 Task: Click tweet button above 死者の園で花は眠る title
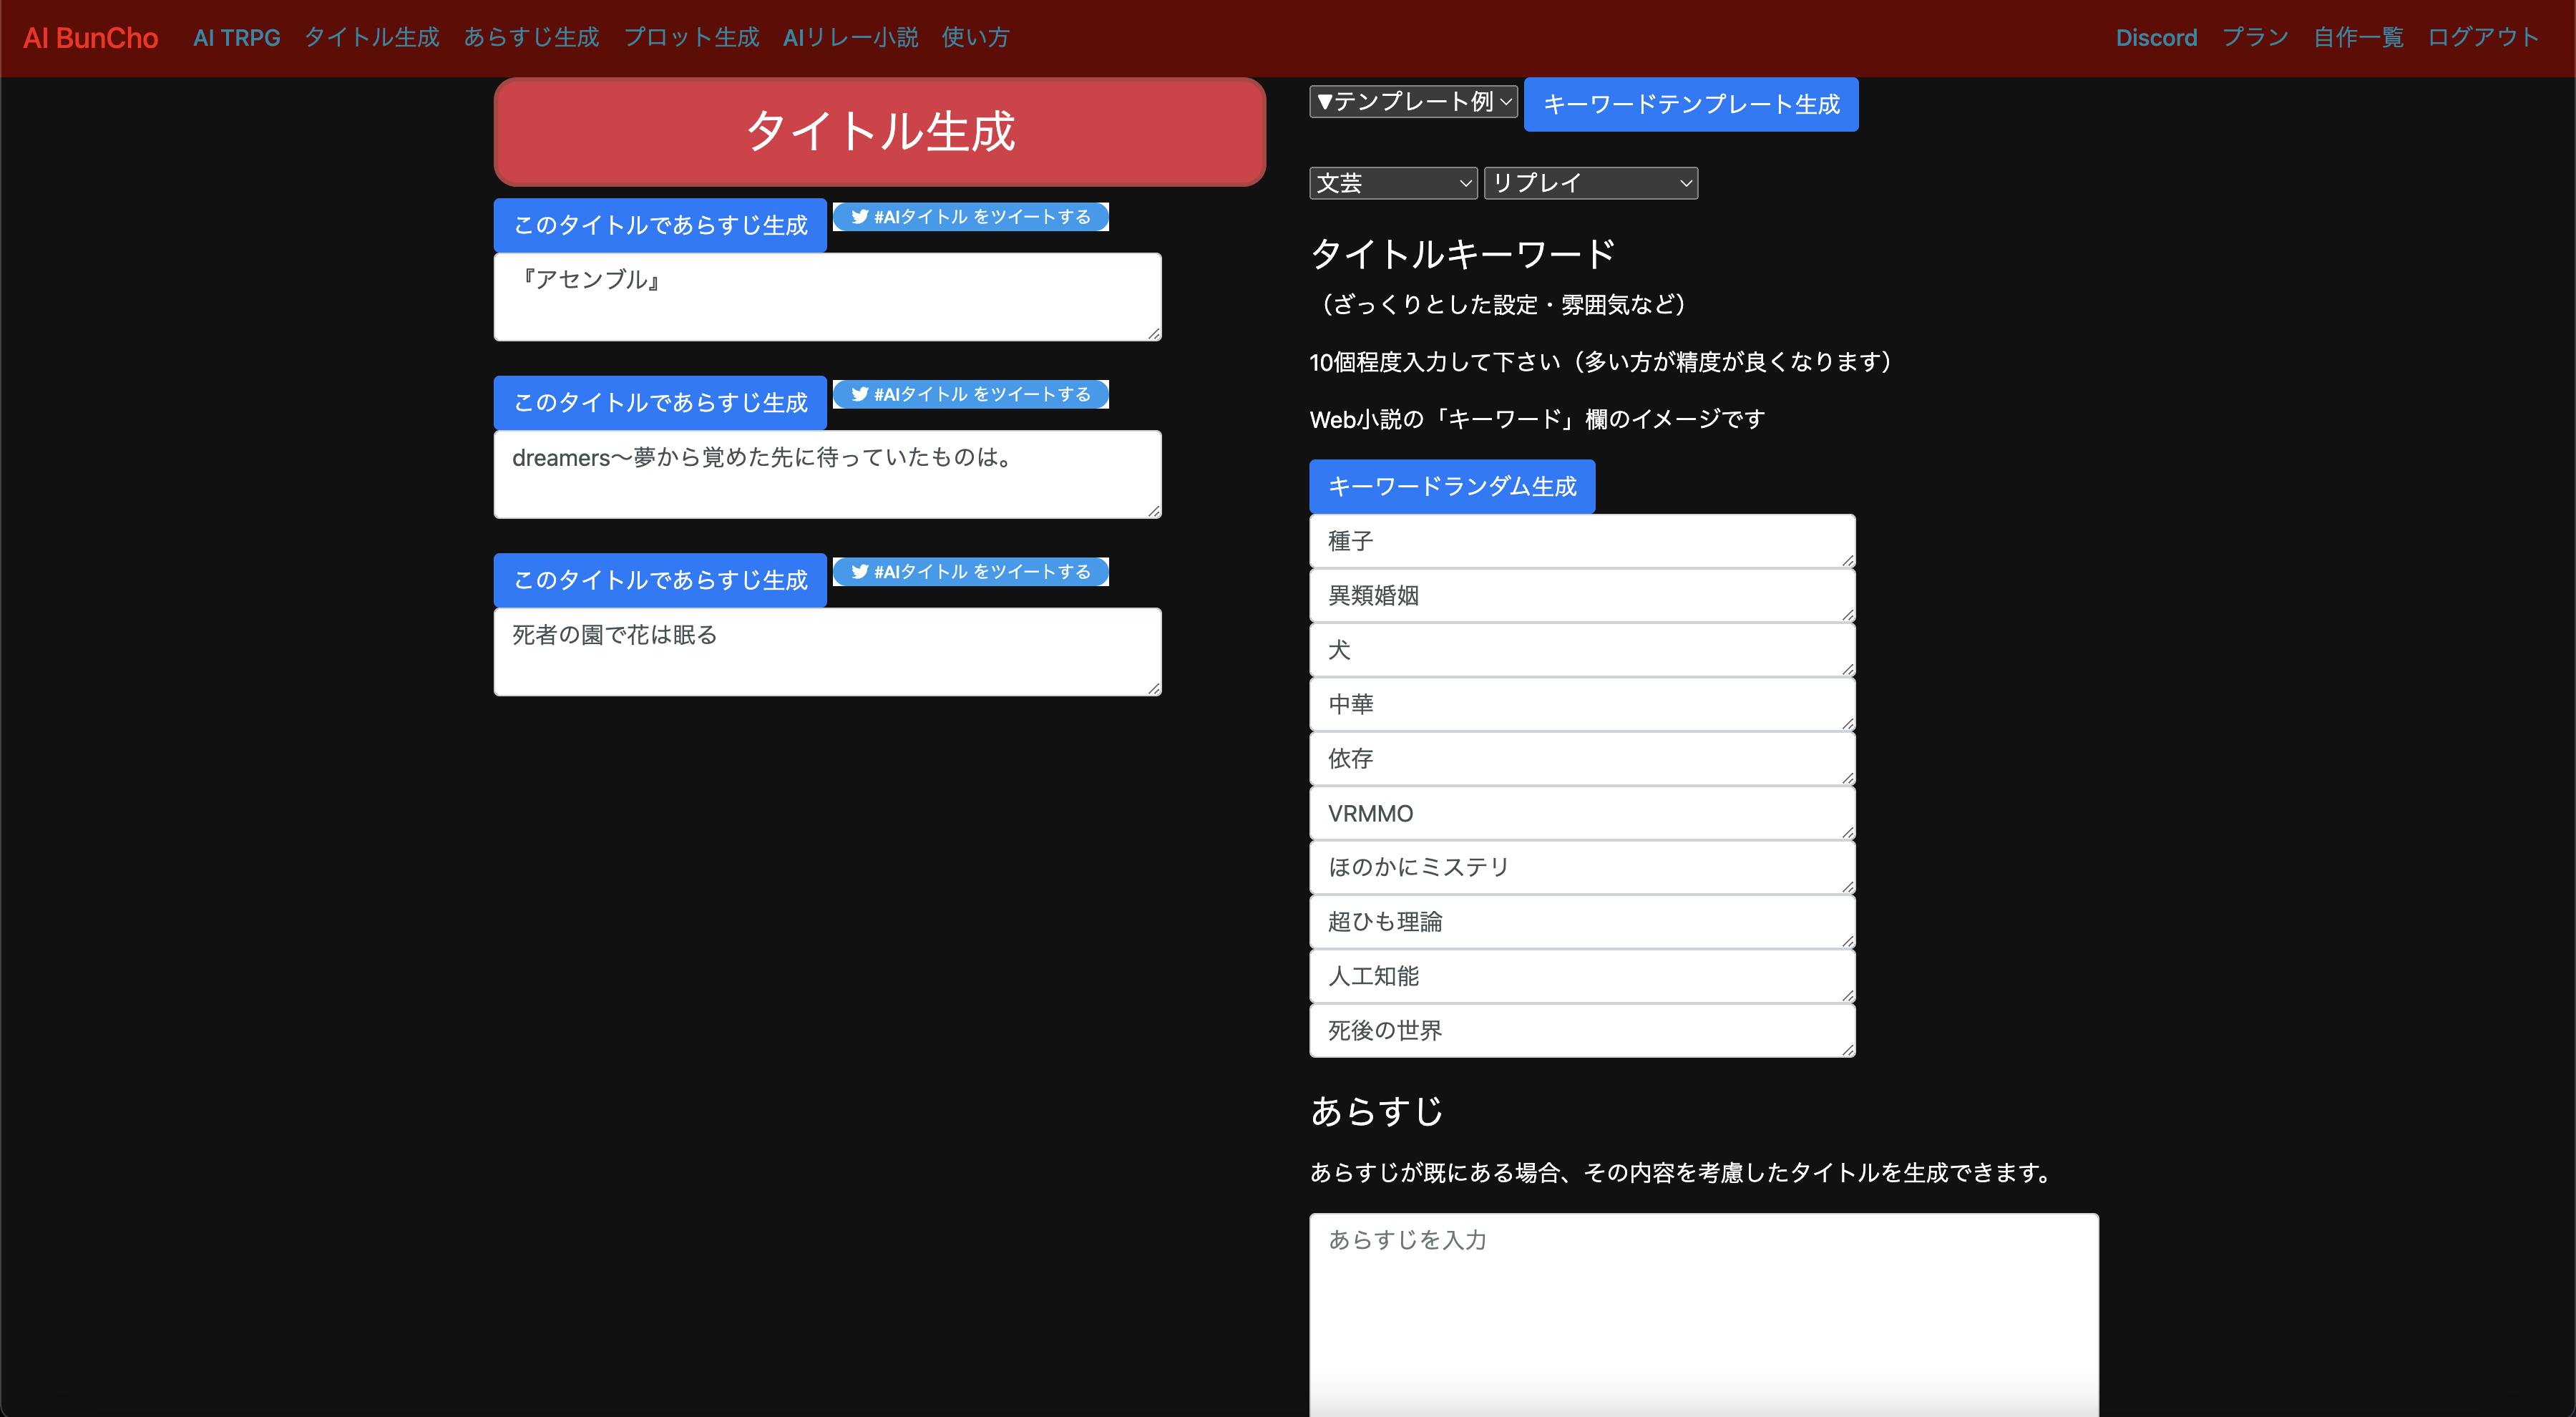pyautogui.click(x=970, y=572)
